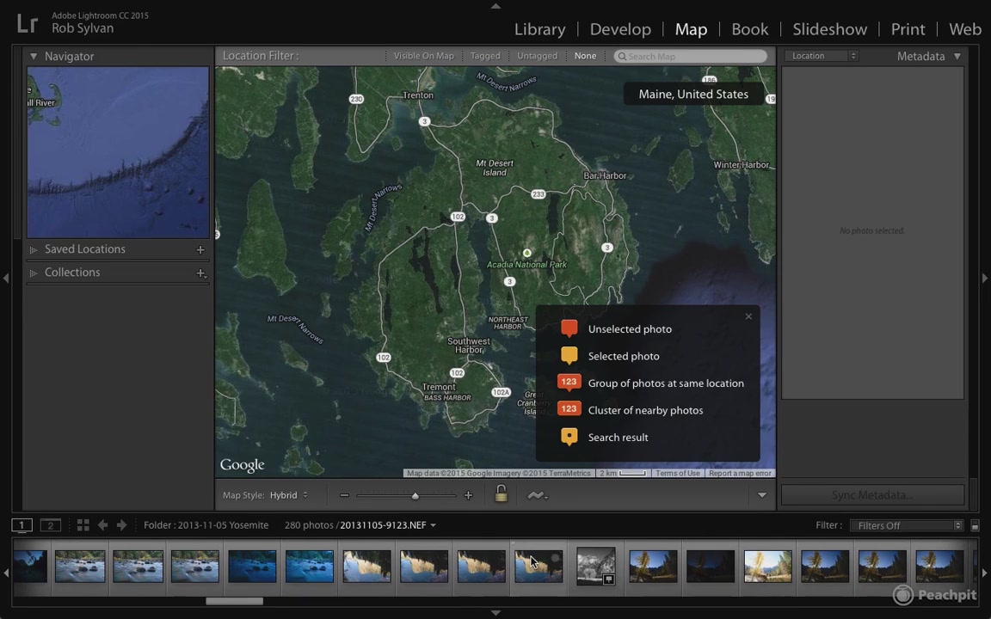Go back with left arrow icon
Image resolution: width=991 pixels, height=619 pixels.
coord(102,525)
